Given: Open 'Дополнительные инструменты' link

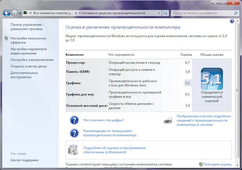Looking at the screenshot, I should (24, 75).
